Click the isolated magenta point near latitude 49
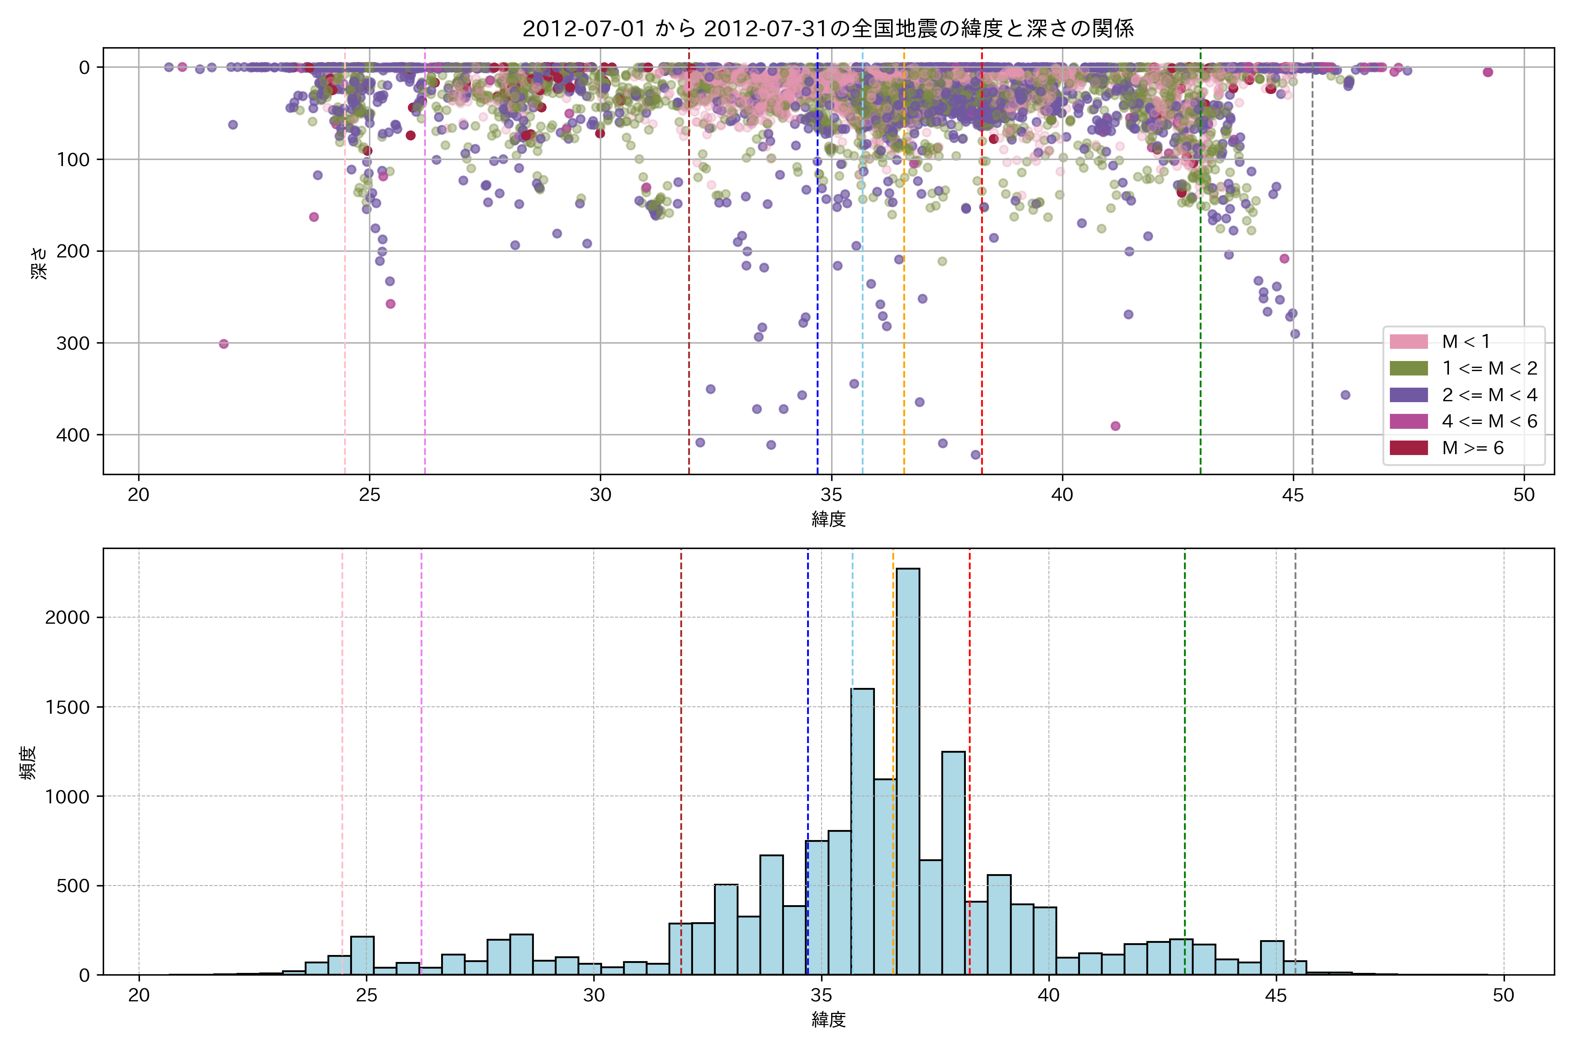This screenshot has width=1574, height=1049. click(1488, 72)
